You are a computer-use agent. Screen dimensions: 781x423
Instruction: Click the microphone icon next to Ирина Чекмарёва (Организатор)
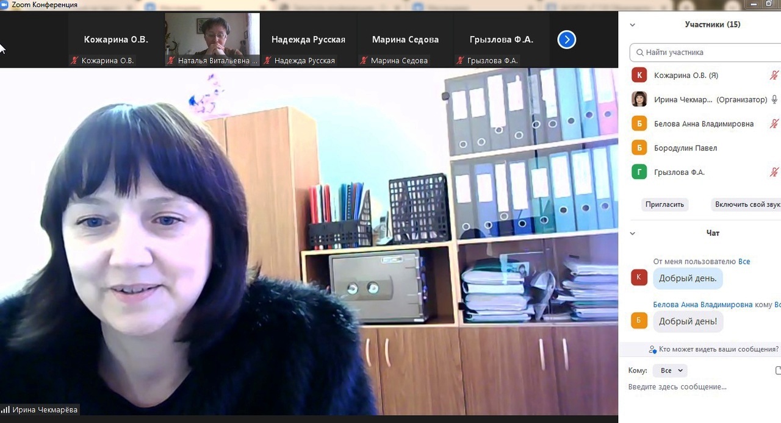(x=774, y=99)
